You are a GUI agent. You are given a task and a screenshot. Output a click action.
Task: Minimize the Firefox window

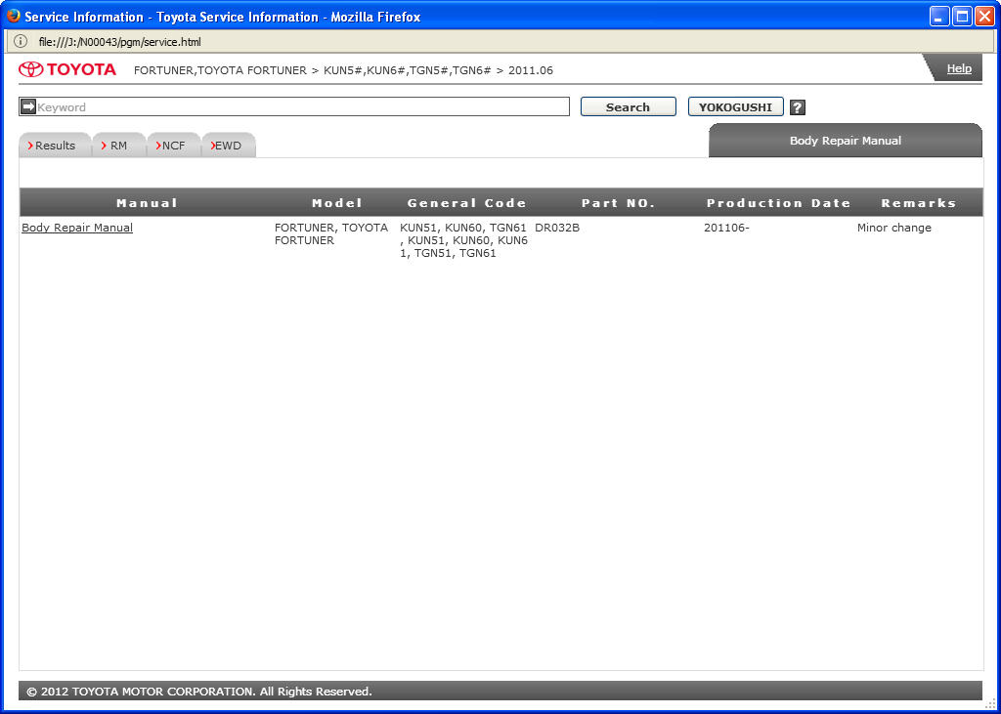pyautogui.click(x=939, y=16)
